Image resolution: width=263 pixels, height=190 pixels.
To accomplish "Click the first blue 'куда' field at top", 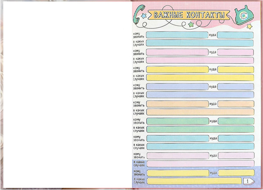I will tap(235, 35).
